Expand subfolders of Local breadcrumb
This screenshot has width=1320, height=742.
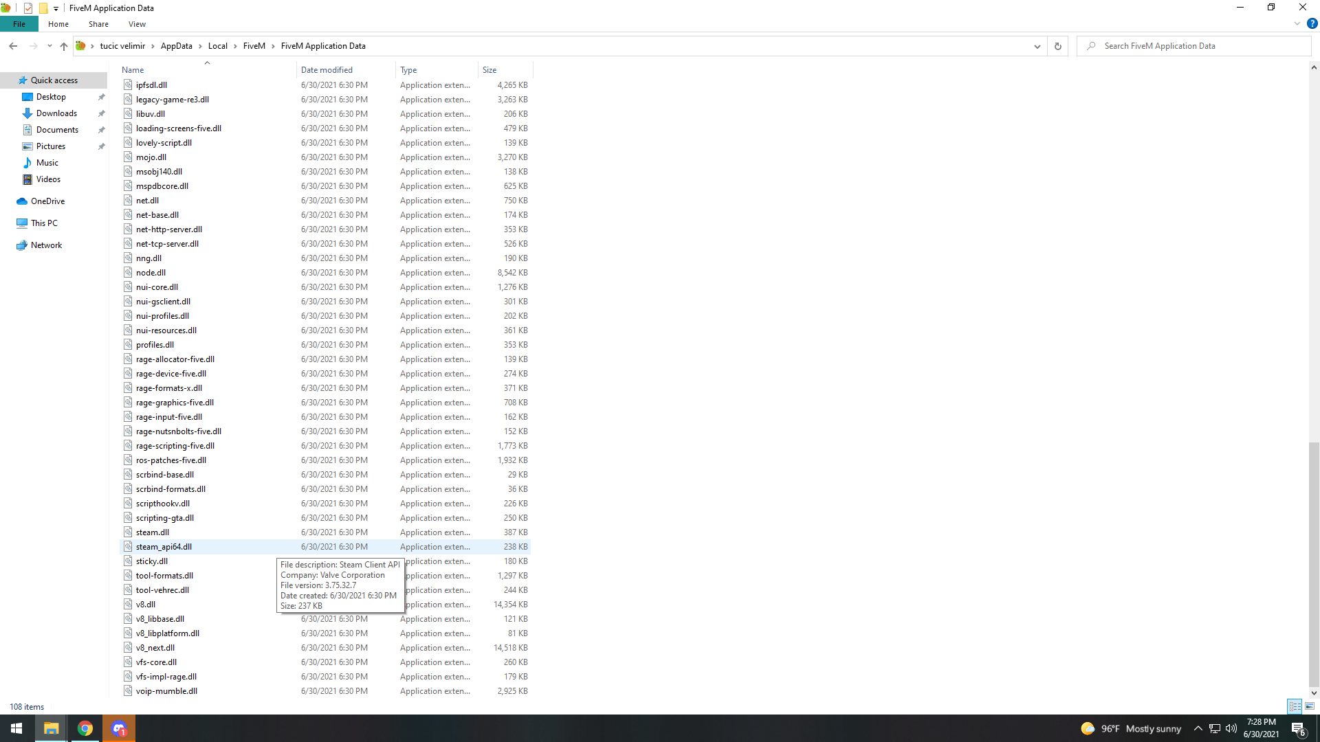pos(235,46)
